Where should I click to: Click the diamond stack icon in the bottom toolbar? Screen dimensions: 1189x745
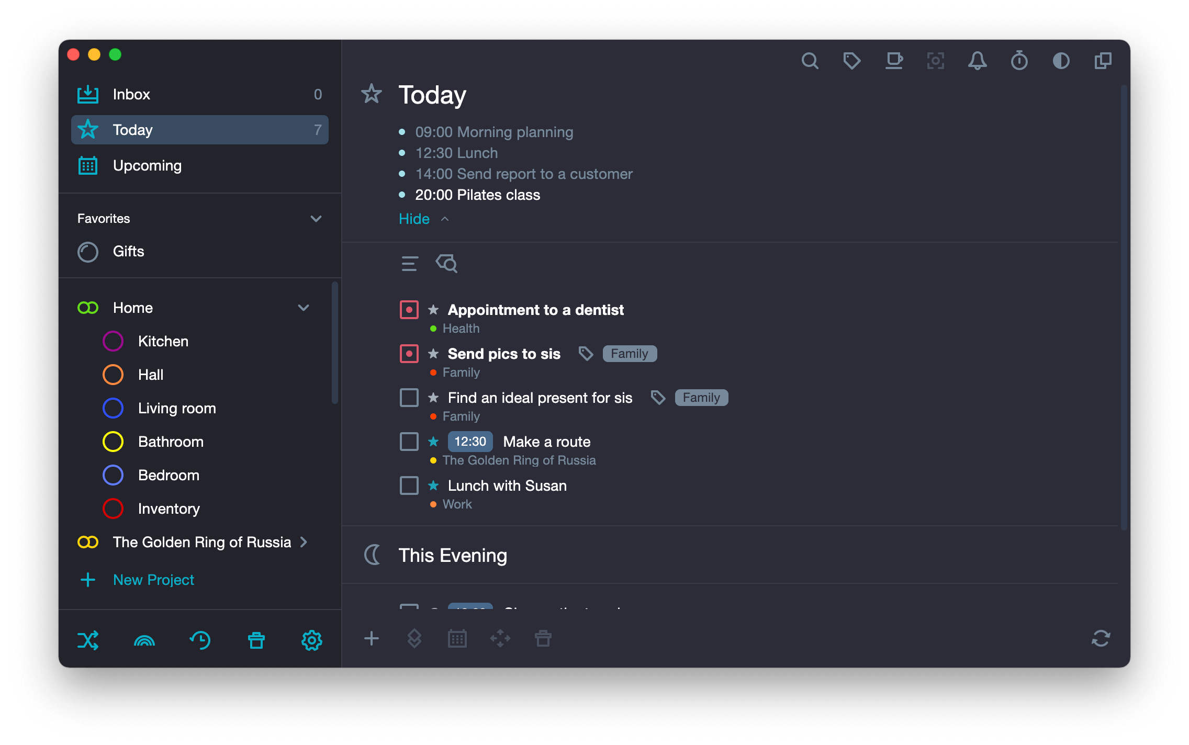(414, 638)
